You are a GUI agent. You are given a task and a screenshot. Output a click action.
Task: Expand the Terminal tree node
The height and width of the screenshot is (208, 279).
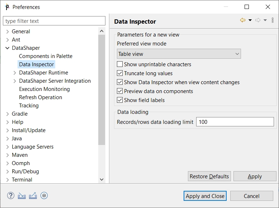(x=8, y=180)
